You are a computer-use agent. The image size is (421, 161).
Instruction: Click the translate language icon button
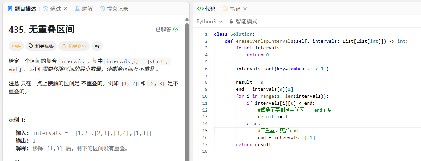(97, 46)
